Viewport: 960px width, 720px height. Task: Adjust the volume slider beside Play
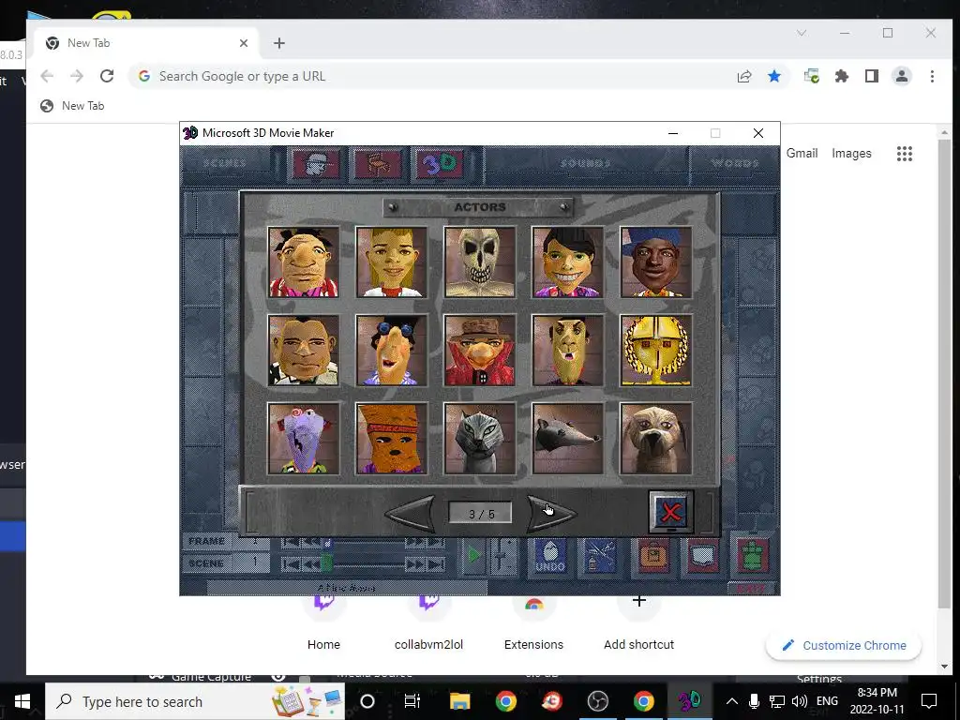[502, 556]
